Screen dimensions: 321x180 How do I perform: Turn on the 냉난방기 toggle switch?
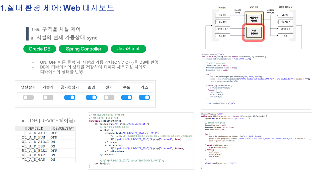28,97
